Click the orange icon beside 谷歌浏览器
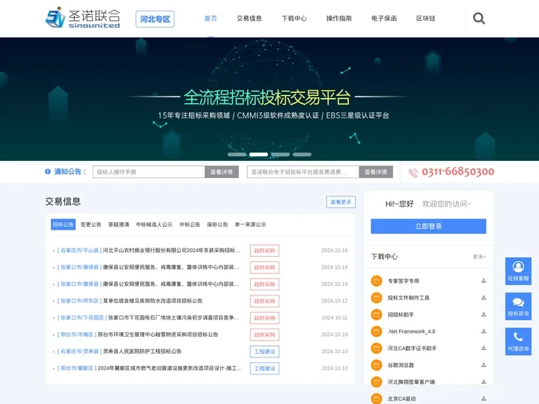 point(377,365)
